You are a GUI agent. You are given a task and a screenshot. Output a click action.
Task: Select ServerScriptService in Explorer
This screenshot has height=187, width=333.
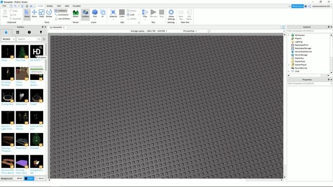click(x=303, y=51)
